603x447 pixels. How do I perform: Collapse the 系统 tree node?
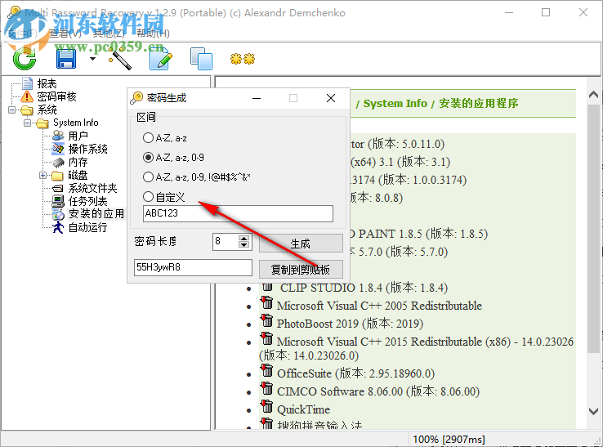[12, 110]
